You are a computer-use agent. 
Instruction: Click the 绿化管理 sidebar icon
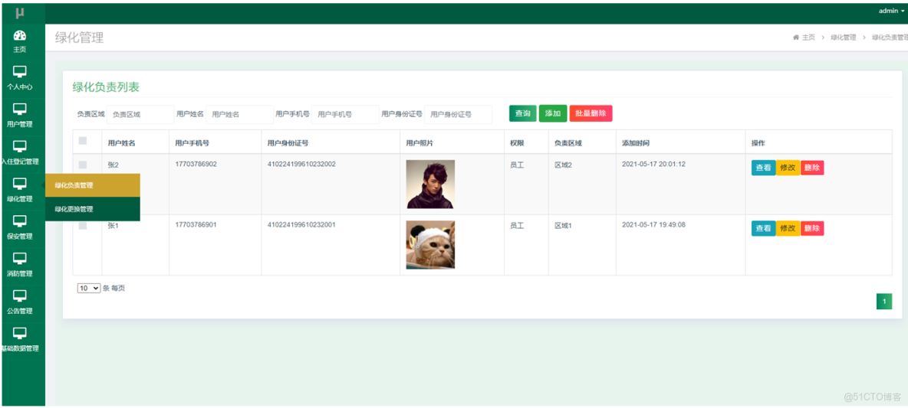click(20, 183)
